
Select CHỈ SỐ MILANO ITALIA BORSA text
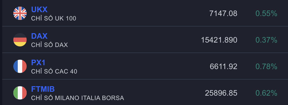(x=78, y=98)
